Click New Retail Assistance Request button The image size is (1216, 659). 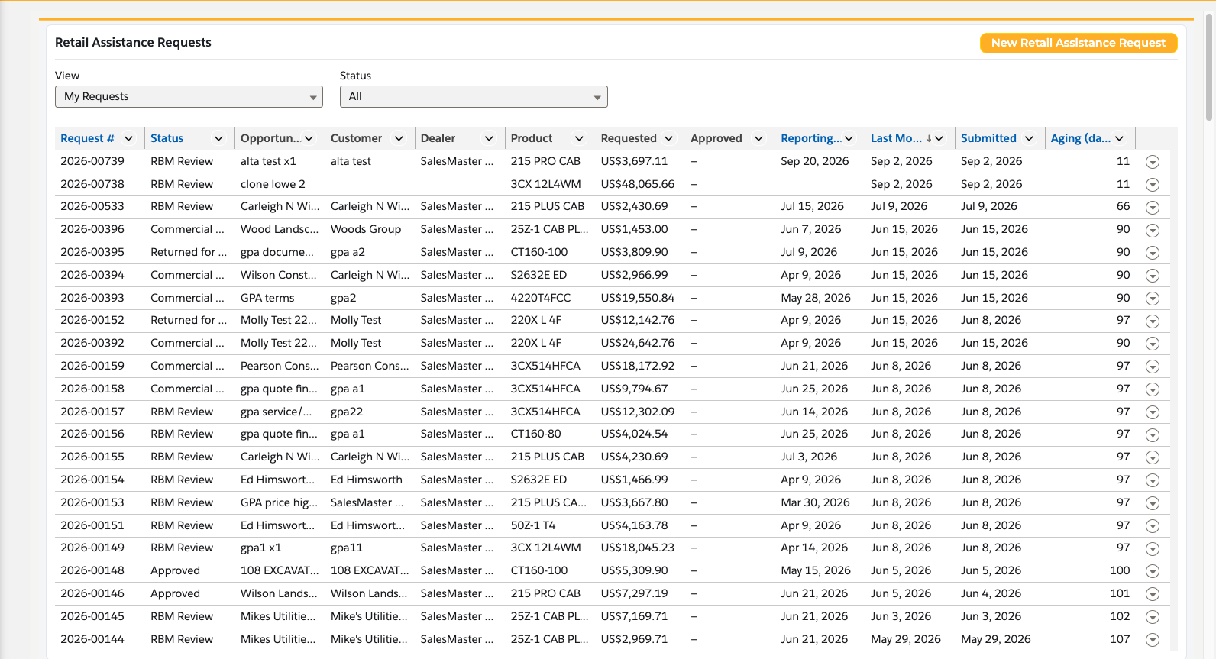coord(1079,43)
